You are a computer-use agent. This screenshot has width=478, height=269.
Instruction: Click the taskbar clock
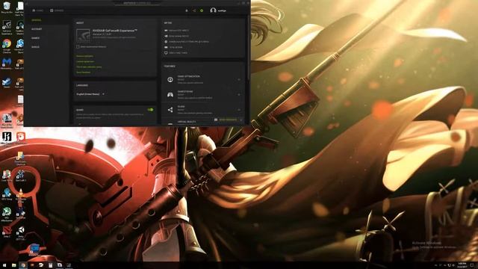point(462,265)
